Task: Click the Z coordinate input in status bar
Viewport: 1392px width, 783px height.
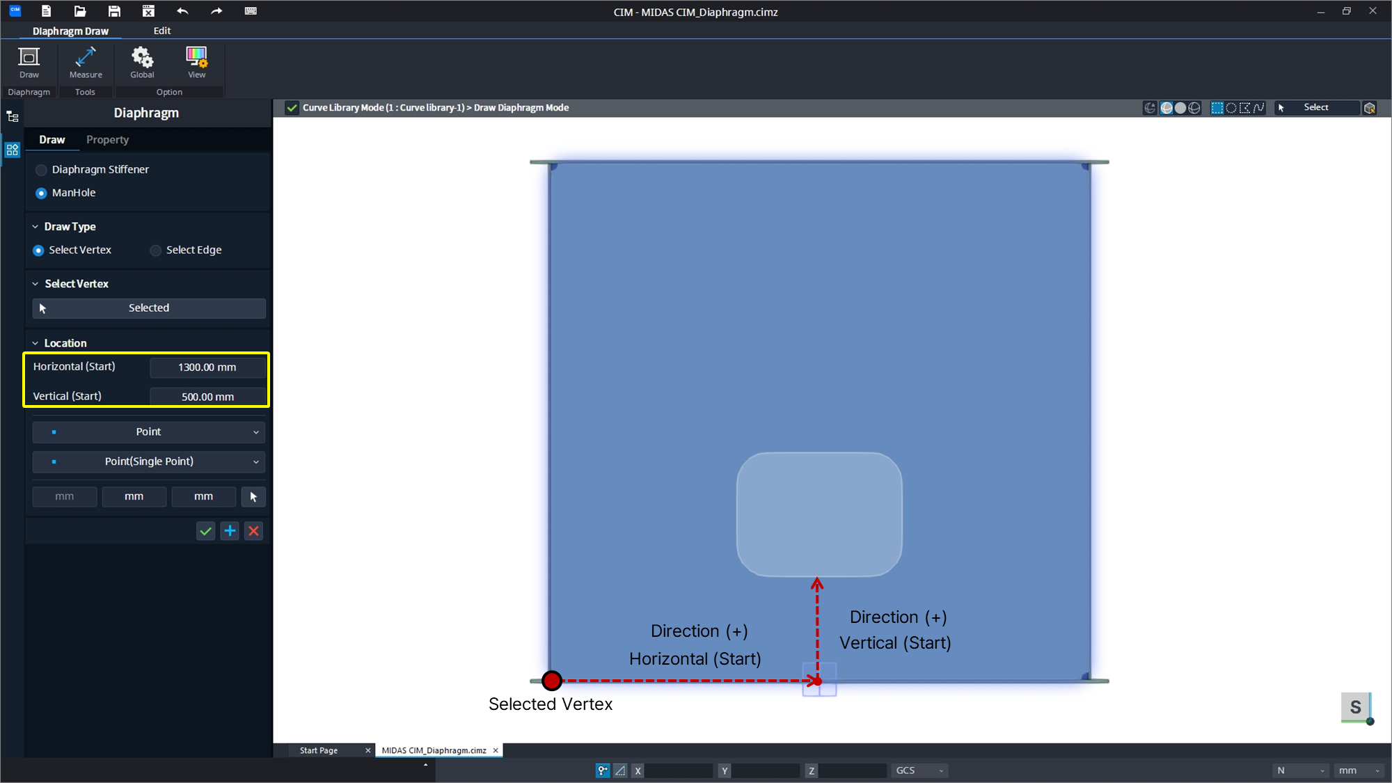Action: click(853, 770)
